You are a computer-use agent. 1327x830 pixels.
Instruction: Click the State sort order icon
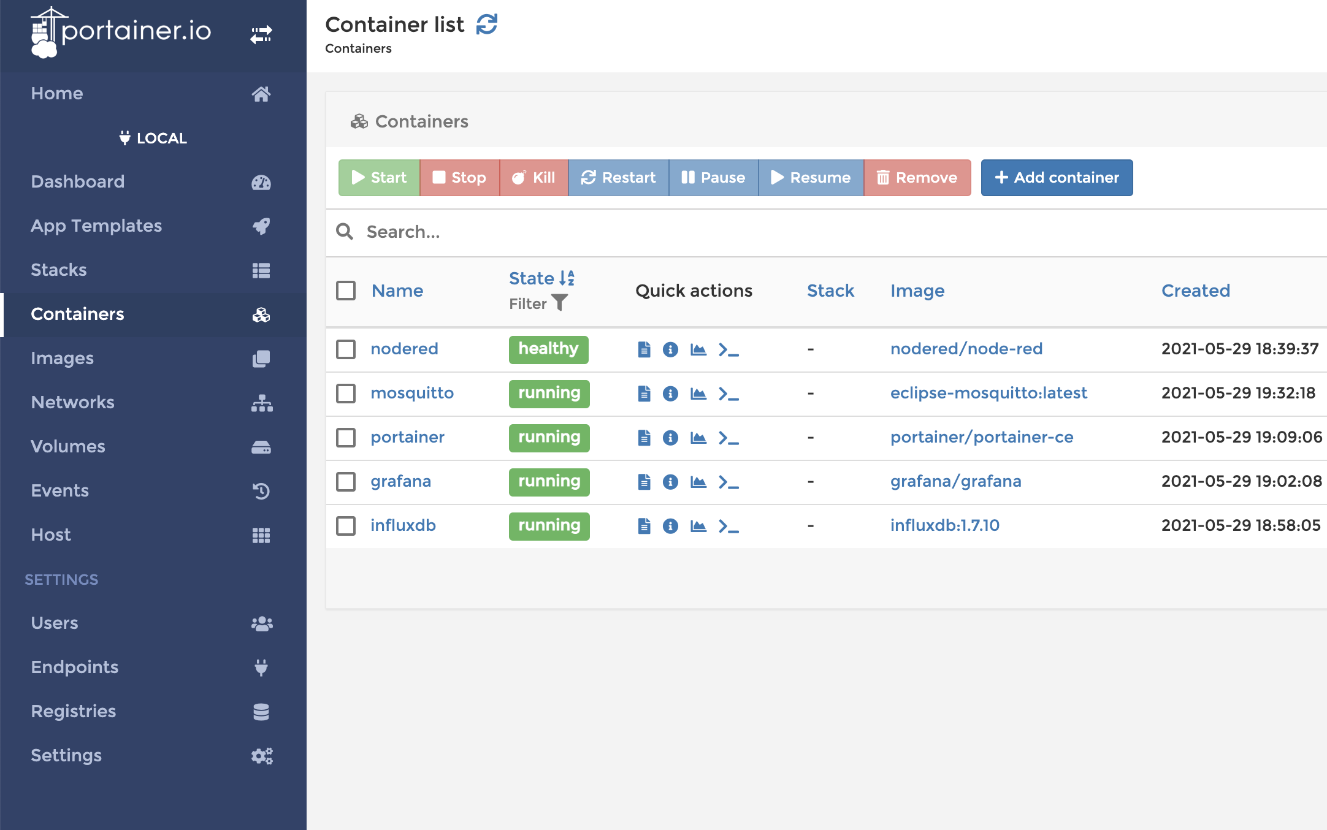click(567, 278)
